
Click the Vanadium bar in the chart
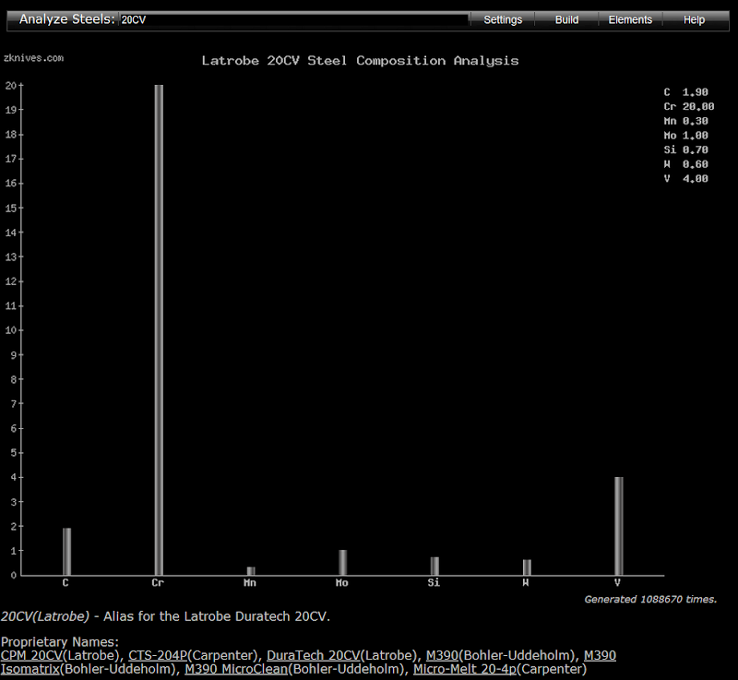619,526
